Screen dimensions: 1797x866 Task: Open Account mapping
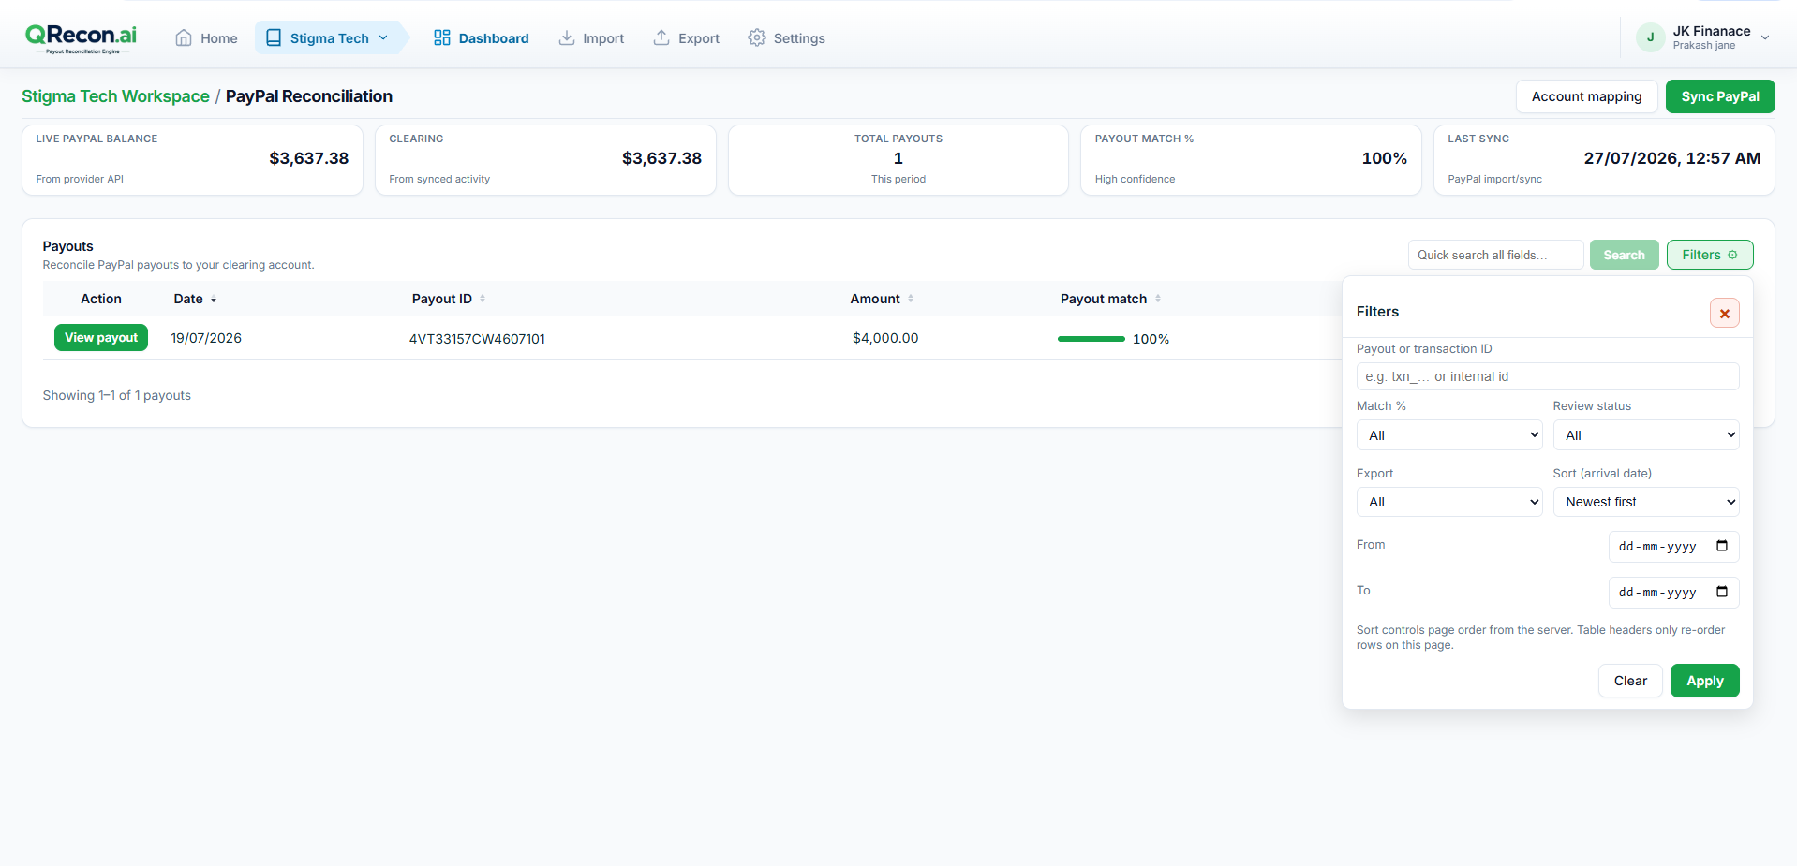[1586, 96]
